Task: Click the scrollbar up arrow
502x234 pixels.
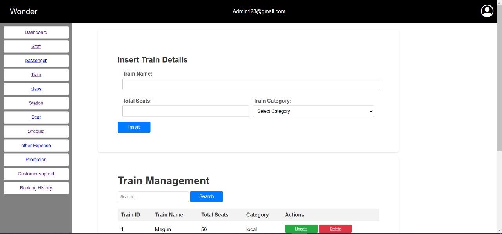Action: [499, 3]
